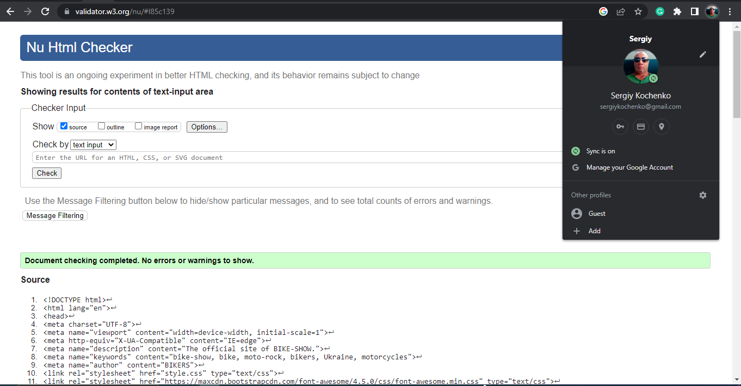Viewport: 741px width, 386px height.
Task: Edit profile with the pencil icon
Action: (x=703, y=54)
